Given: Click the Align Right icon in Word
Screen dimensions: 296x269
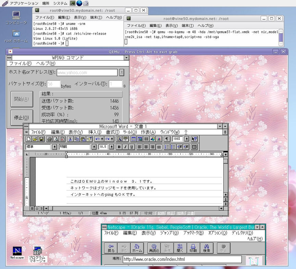Looking at the screenshot, I should point(152,147).
